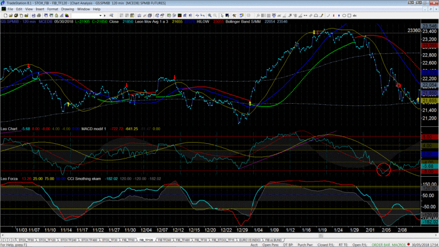Image resolution: width=439 pixels, height=247 pixels.
Task: Click the hammer tools icon
Action: 234,16
